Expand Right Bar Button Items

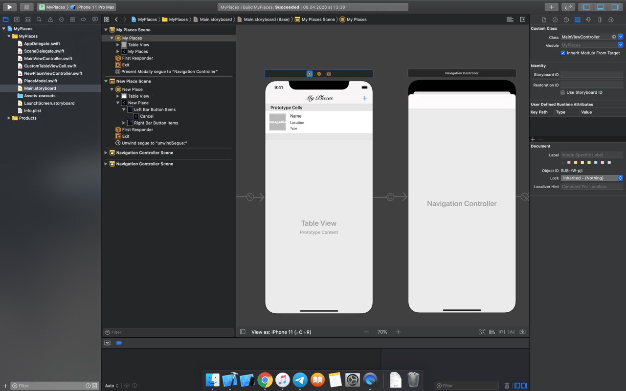point(124,123)
